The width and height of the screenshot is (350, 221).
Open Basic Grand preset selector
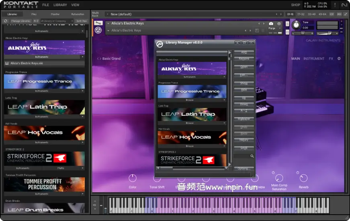pyautogui.click(x=109, y=59)
